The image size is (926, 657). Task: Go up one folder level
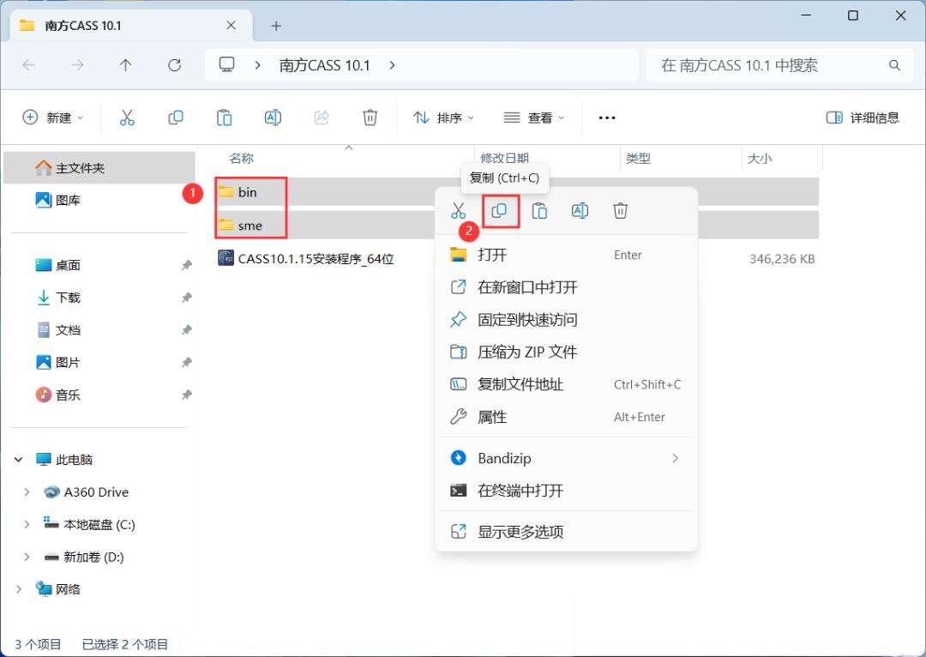(x=125, y=65)
